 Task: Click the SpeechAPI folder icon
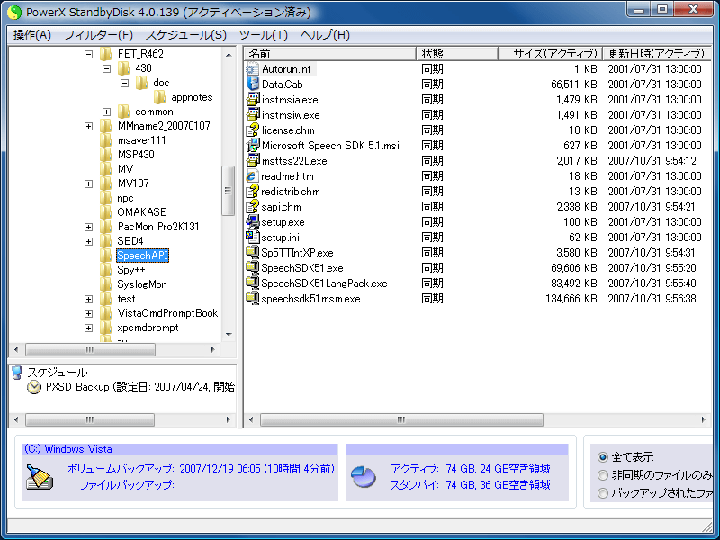pyautogui.click(x=106, y=256)
